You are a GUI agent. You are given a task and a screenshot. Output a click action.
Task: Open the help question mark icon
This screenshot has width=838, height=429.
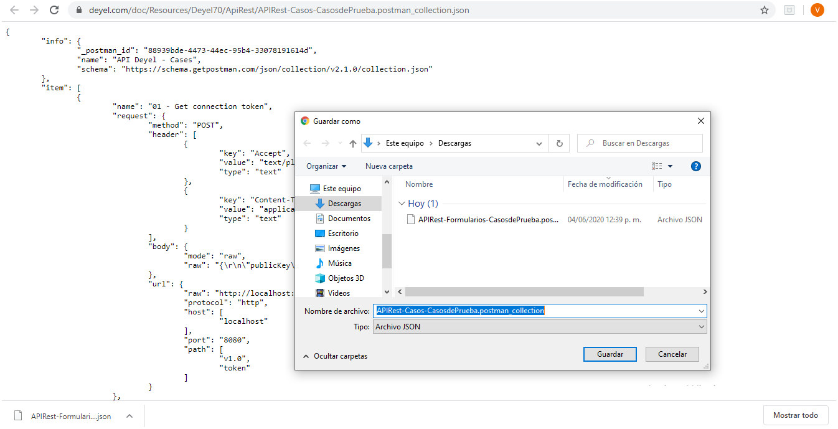click(x=696, y=166)
